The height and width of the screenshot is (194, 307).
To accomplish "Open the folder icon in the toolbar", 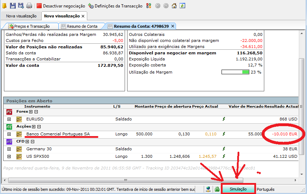I will 4,6.
